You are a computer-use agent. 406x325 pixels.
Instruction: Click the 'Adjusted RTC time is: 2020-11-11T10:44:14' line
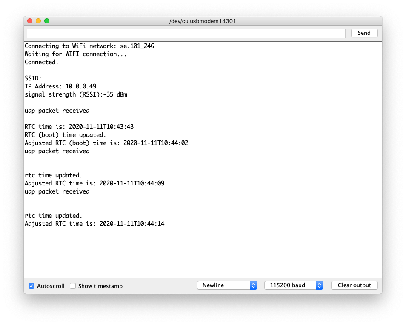[94, 224]
